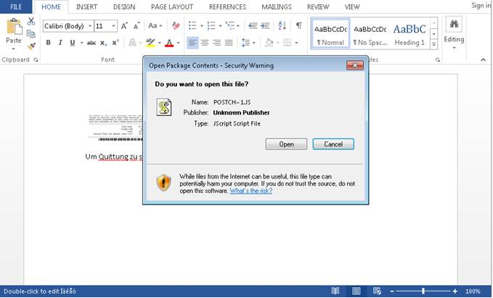Click the Copy icon
The width and height of the screenshot is (493, 298).
30,33
